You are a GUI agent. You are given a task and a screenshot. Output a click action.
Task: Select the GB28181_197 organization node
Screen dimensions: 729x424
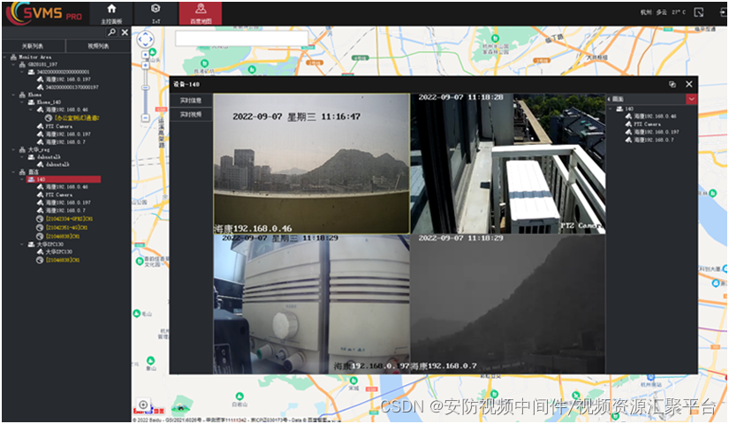pyautogui.click(x=42, y=64)
